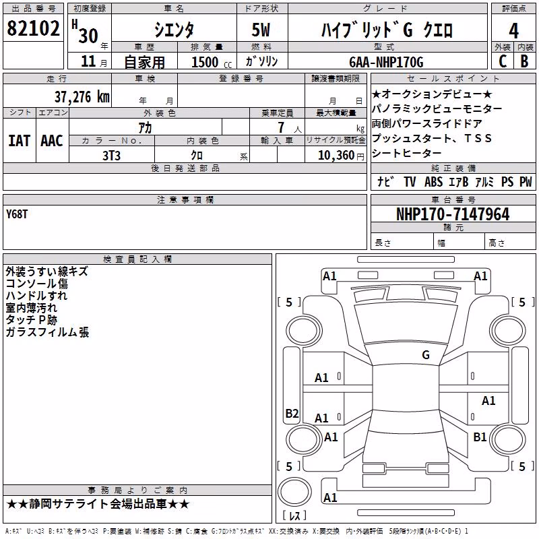Click equipment アルミ
This screenshot has width=539, height=539.
[x=484, y=181]
